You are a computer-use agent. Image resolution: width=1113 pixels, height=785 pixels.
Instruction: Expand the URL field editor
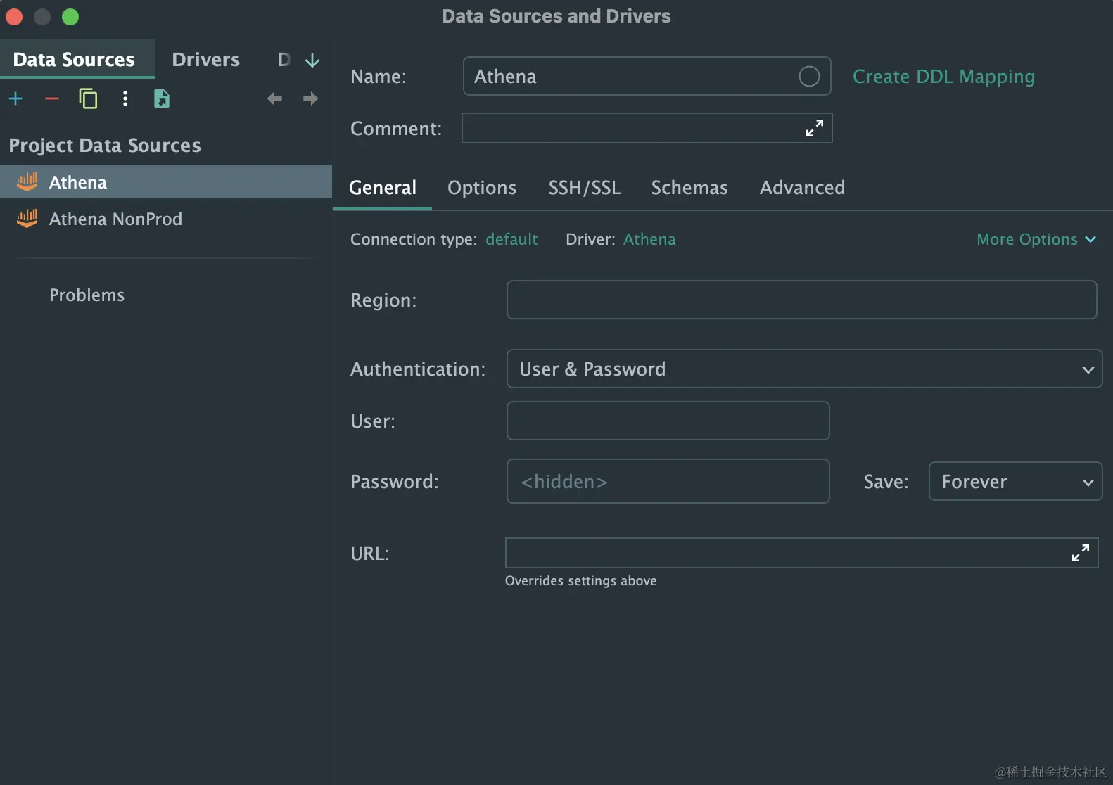coord(1080,553)
